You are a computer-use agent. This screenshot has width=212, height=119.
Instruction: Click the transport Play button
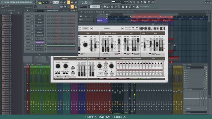pos(43,2)
